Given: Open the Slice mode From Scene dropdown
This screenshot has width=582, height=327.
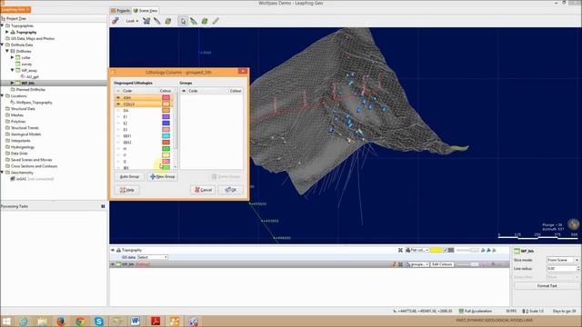Looking at the screenshot, I should [x=563, y=261].
